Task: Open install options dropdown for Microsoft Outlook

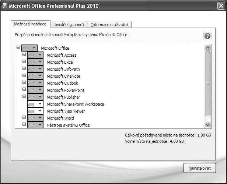Action: point(35,83)
